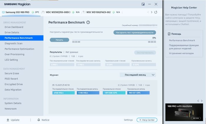Click the Samsung Magician logo

pyautogui.click(x=17, y=4)
